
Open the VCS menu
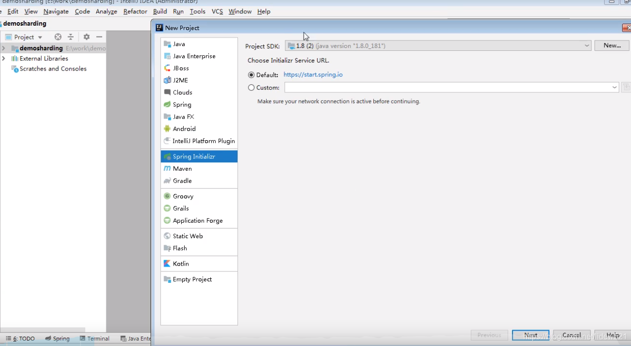pos(217,11)
